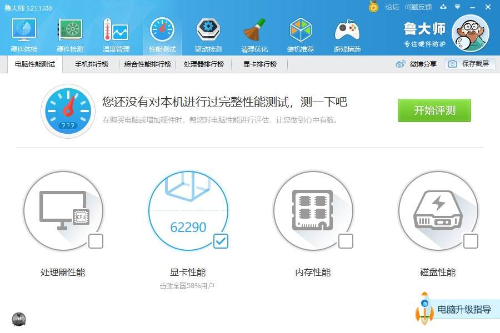Switch to the 显卡排行榜 tab
The height and width of the screenshot is (333, 500).
[x=260, y=64]
